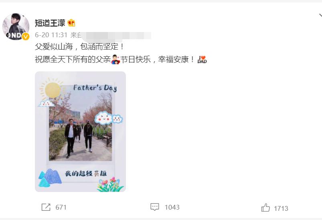Screen dimensions: 322x220
Task: Click the repost share icon
Action: click(x=46, y=207)
